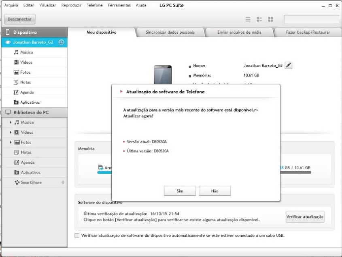Click the Vídeos film icon under Dispositivo

pyautogui.click(x=16, y=62)
